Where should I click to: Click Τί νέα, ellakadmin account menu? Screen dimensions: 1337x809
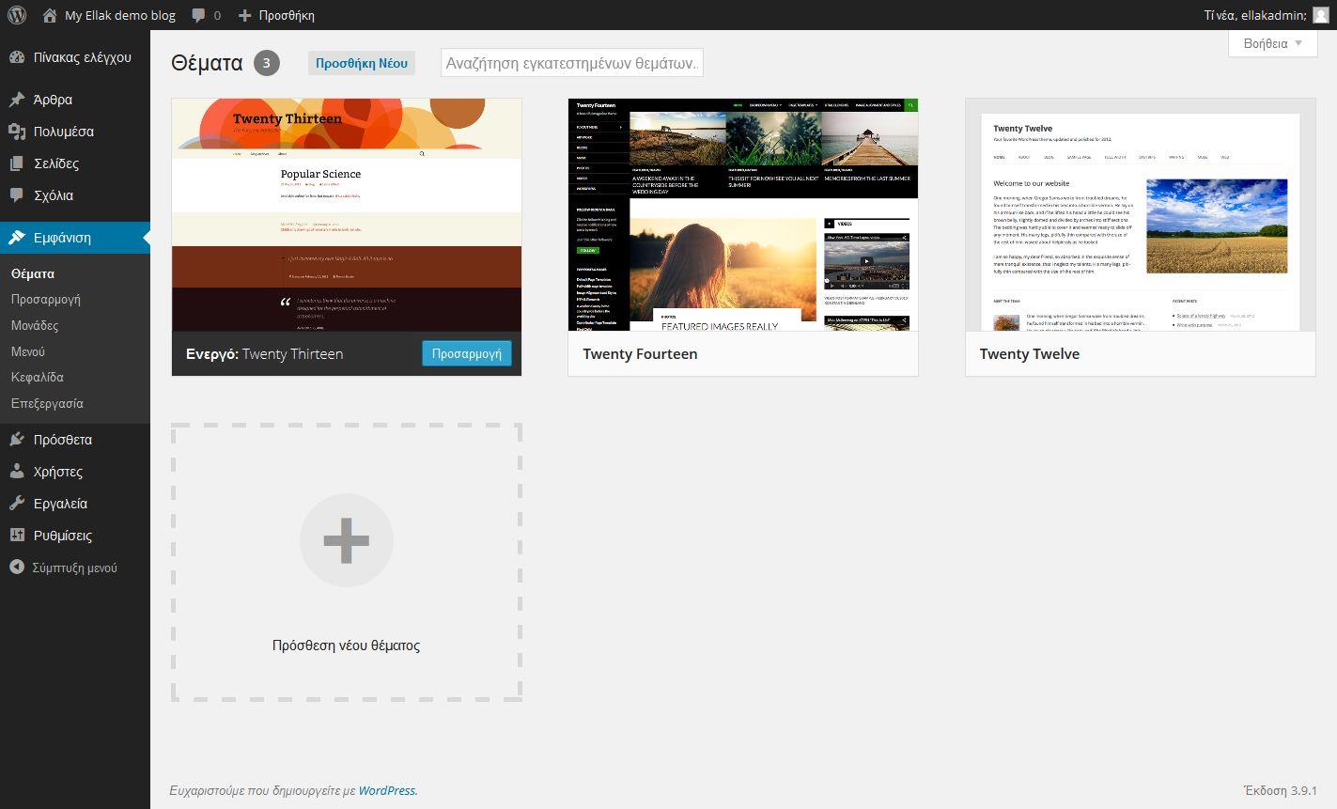tap(1255, 15)
